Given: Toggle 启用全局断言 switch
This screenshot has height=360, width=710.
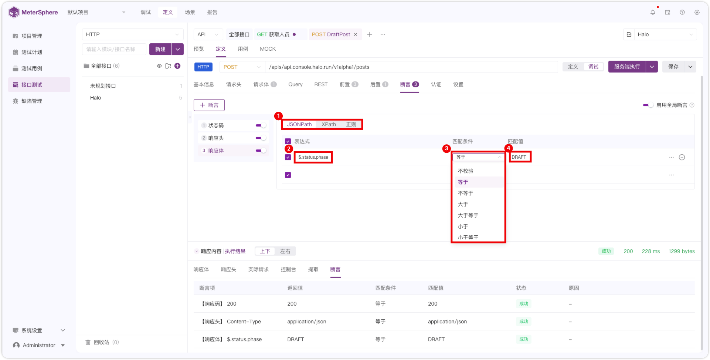Looking at the screenshot, I should pos(648,105).
